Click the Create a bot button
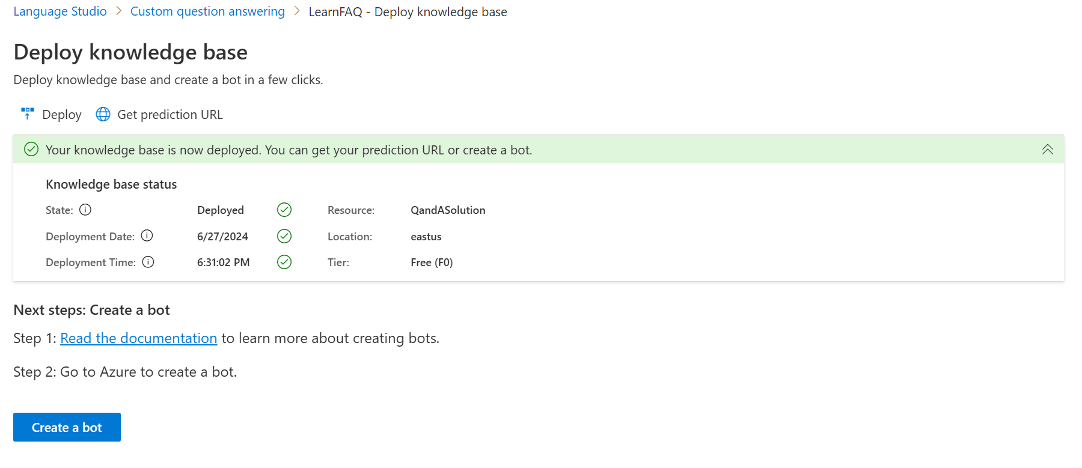1082x468 pixels. pyautogui.click(x=67, y=427)
